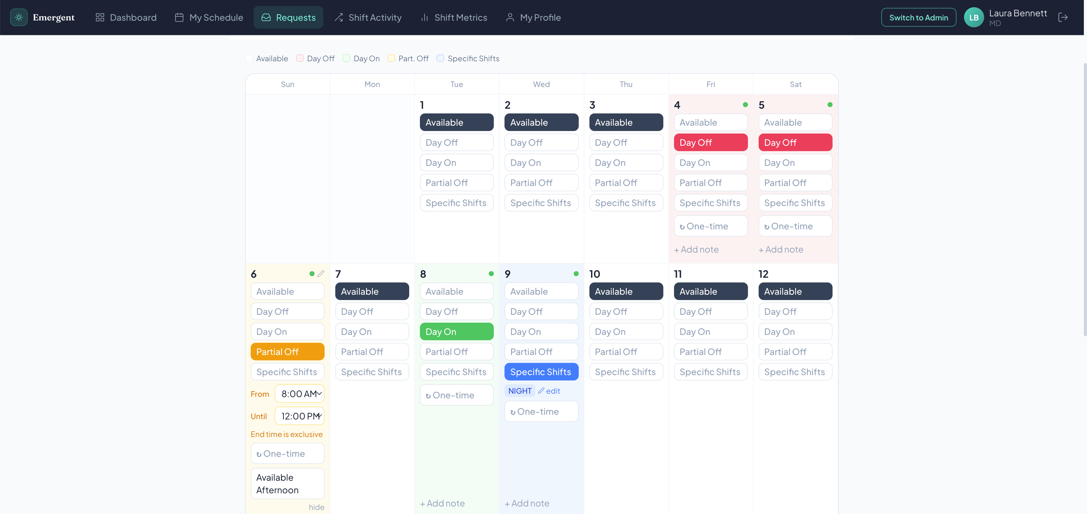This screenshot has width=1087, height=514.
Task: Select the Requests tab
Action: 288,17
